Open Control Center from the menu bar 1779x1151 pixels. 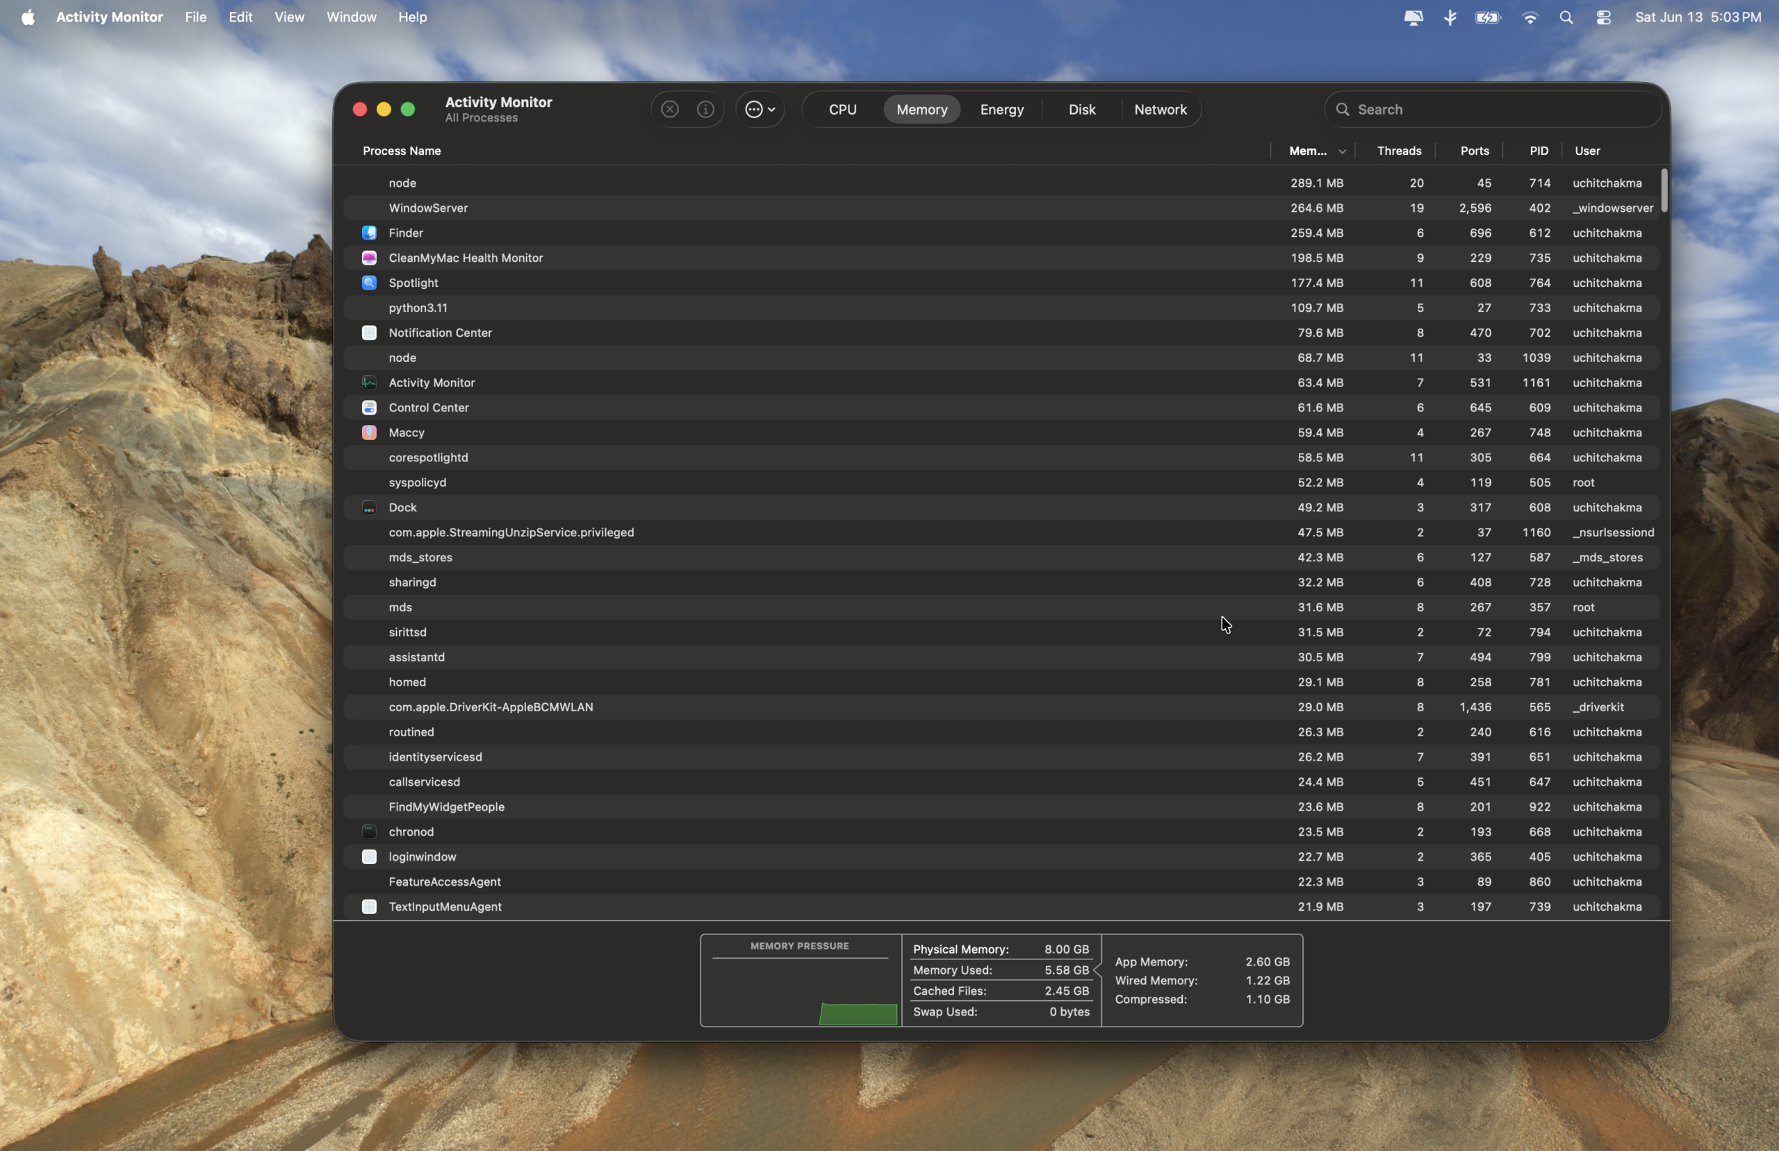coord(1603,17)
